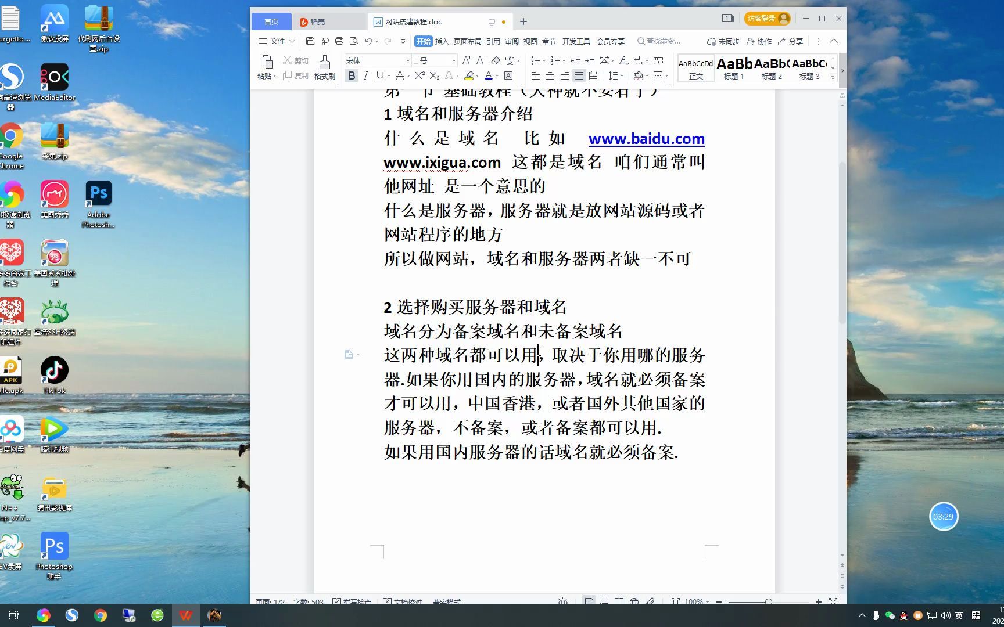1004x627 pixels.
Task: Click the Clear Formatting eraser icon
Action: coord(496,60)
